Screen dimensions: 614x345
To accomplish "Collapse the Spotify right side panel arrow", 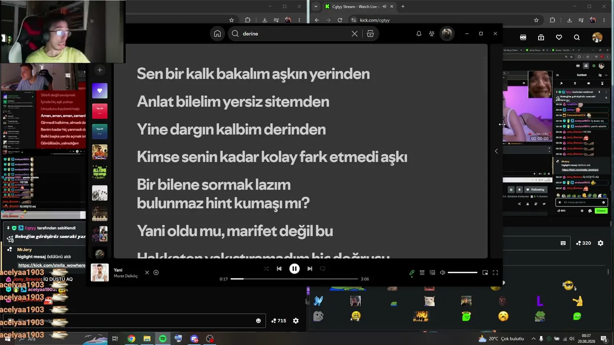I will tap(496, 151).
